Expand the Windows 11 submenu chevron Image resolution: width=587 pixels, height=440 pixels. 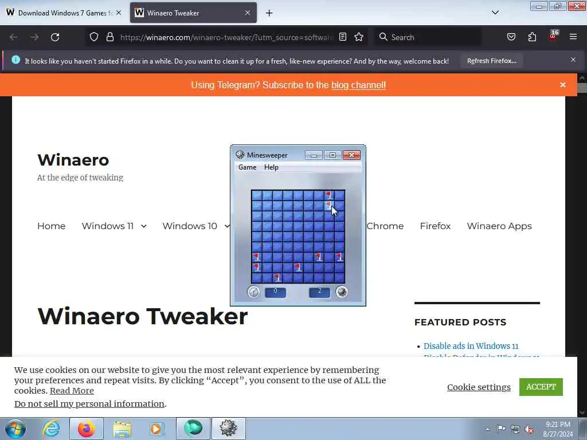coord(144,226)
